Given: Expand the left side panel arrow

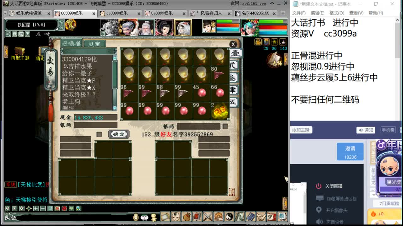Looking at the screenshot, I should (x=6, y=52).
